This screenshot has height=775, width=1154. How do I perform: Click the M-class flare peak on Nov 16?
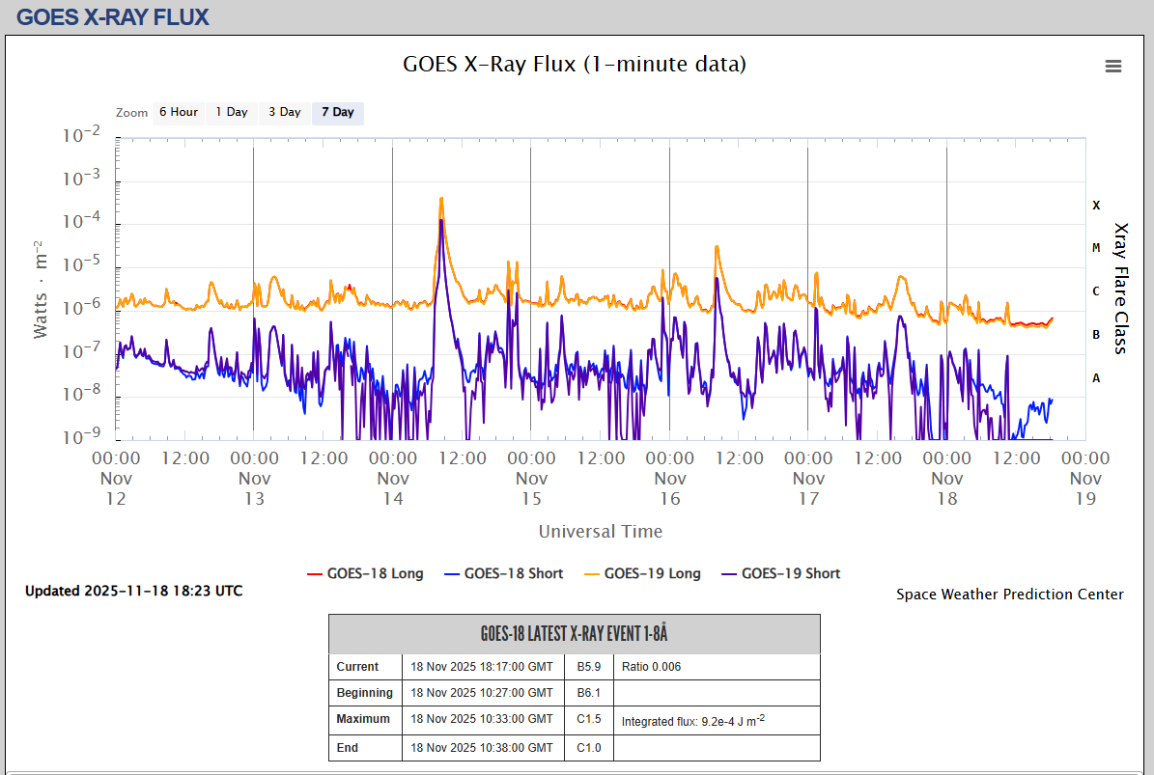click(x=717, y=247)
